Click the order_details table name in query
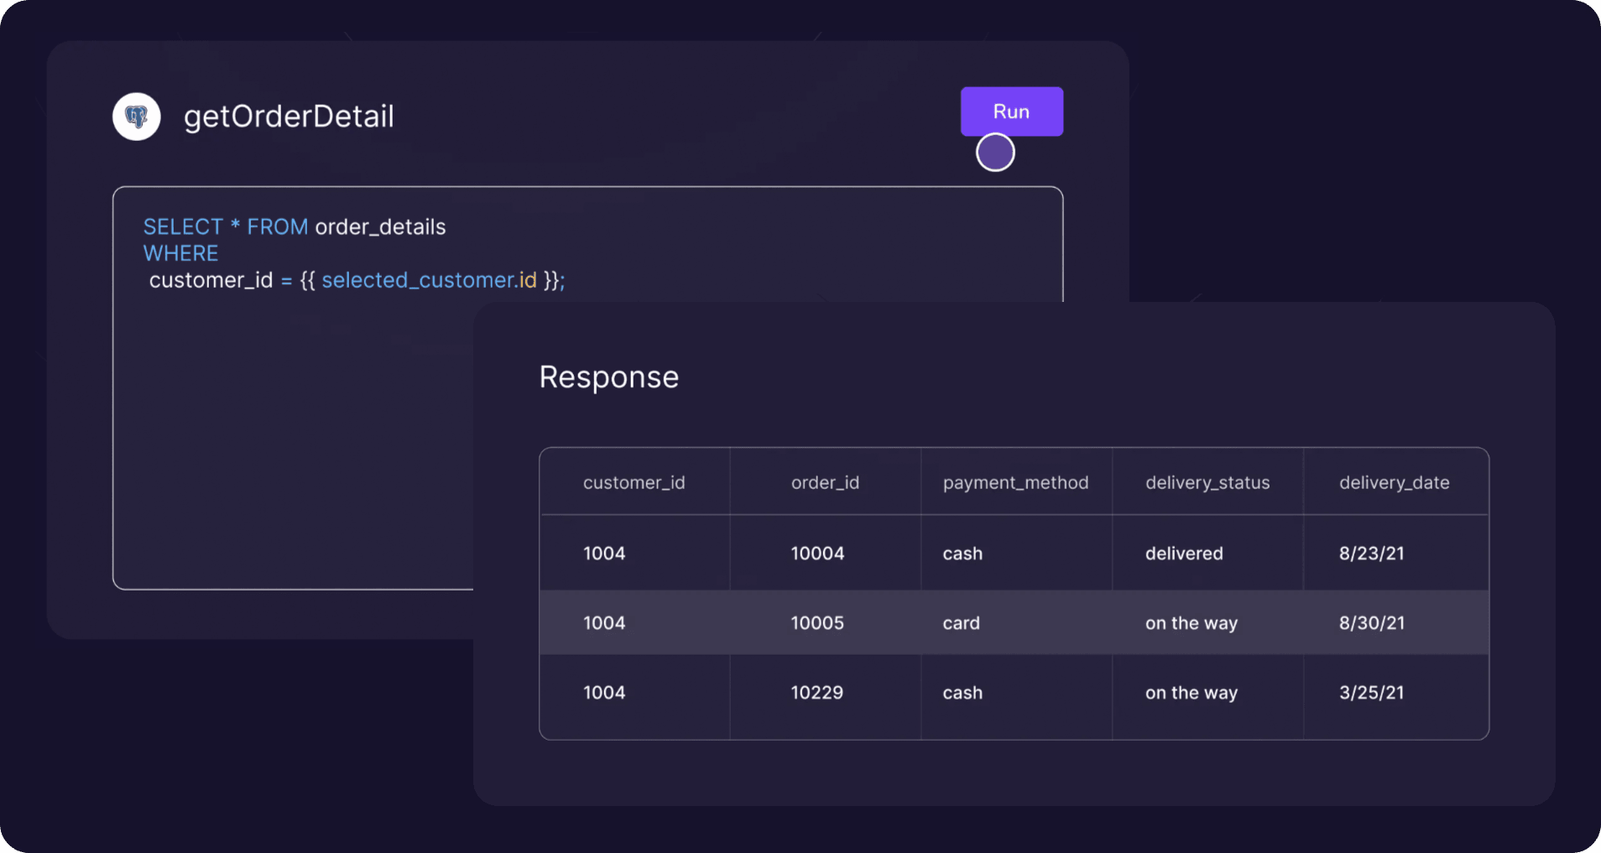This screenshot has height=853, width=1601. (x=380, y=227)
